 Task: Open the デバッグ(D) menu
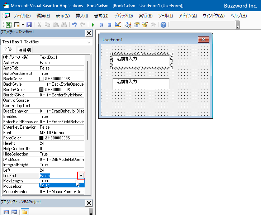click(x=123, y=16)
